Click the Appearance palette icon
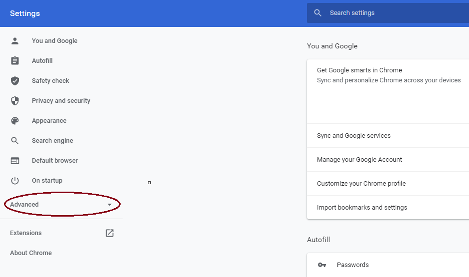Image resolution: width=469 pixels, height=277 pixels. click(x=14, y=121)
